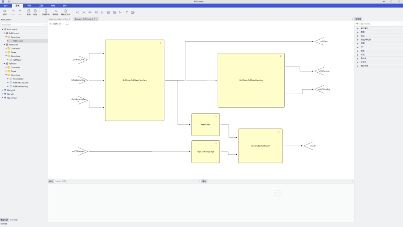The width and height of the screenshot is (403, 227).
Task: Click the zoom-in magnifier beside 100%
Action: pos(60,24)
